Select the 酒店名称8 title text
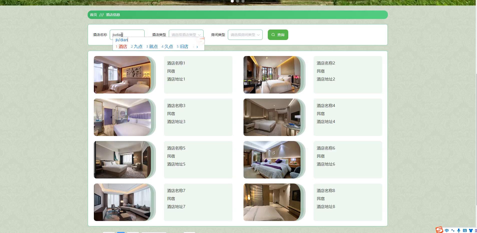The height and width of the screenshot is (233, 477). pyautogui.click(x=326, y=191)
